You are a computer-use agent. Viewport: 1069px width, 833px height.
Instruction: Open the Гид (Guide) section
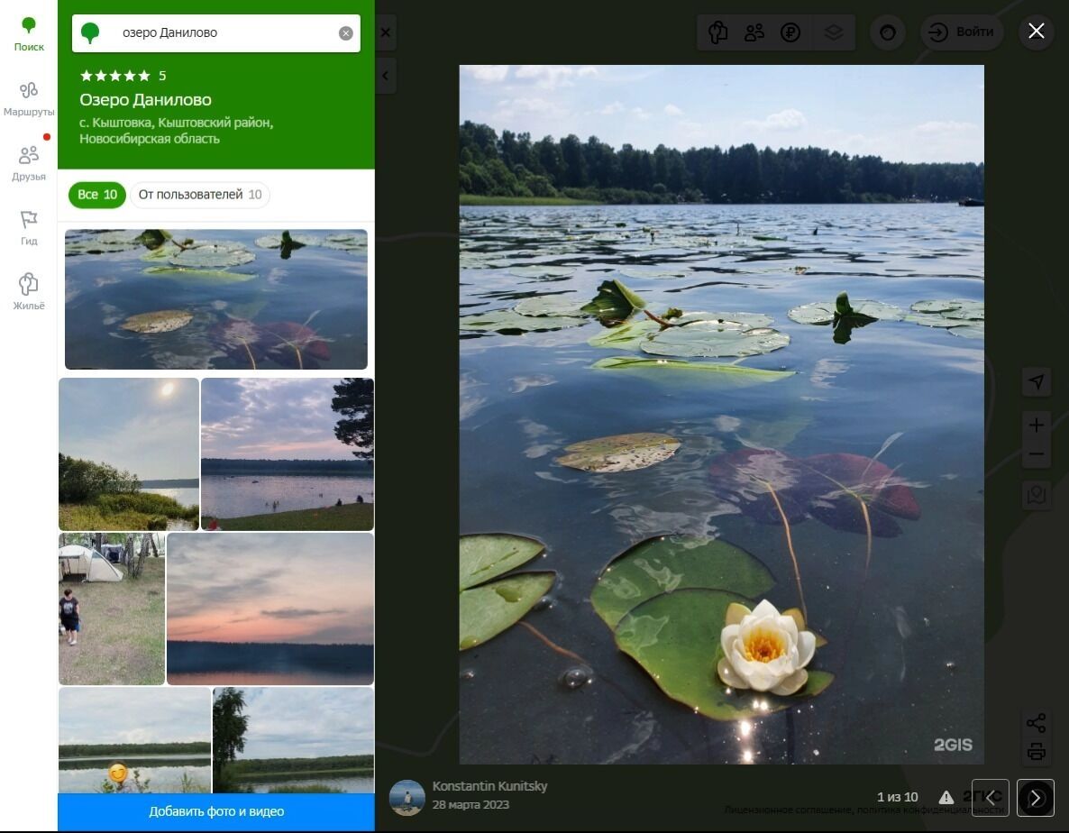tap(29, 228)
